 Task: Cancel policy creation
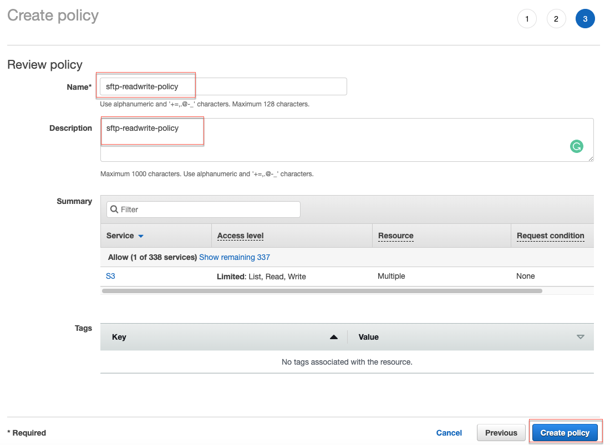[449, 433]
